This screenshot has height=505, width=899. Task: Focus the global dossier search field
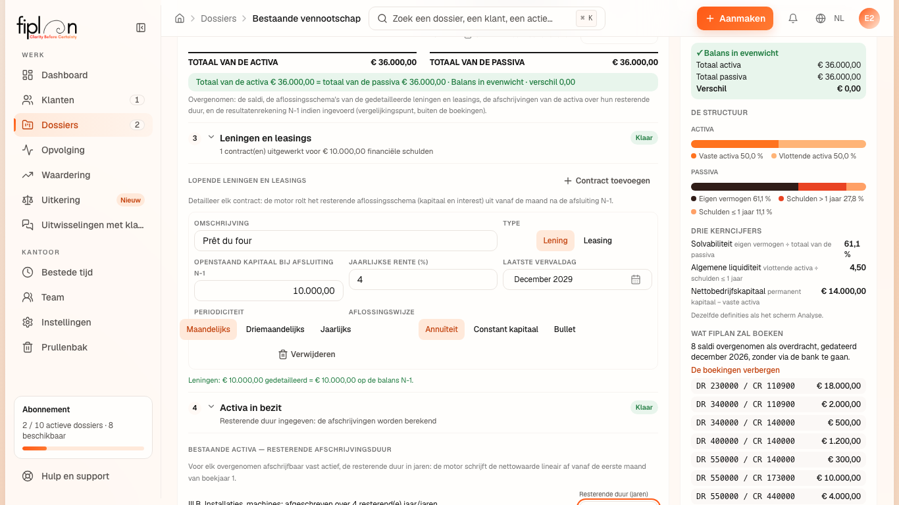click(487, 18)
